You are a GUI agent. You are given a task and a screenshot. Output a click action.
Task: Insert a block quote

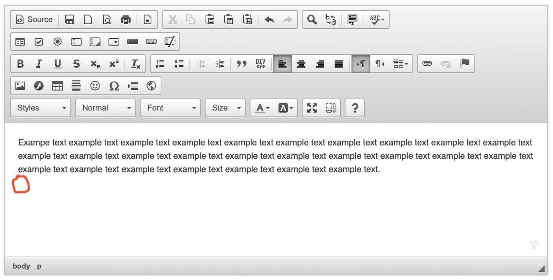tap(241, 64)
